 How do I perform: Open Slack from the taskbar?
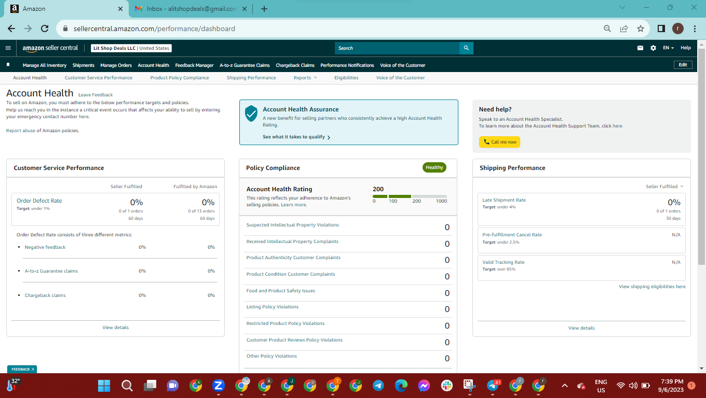447,386
